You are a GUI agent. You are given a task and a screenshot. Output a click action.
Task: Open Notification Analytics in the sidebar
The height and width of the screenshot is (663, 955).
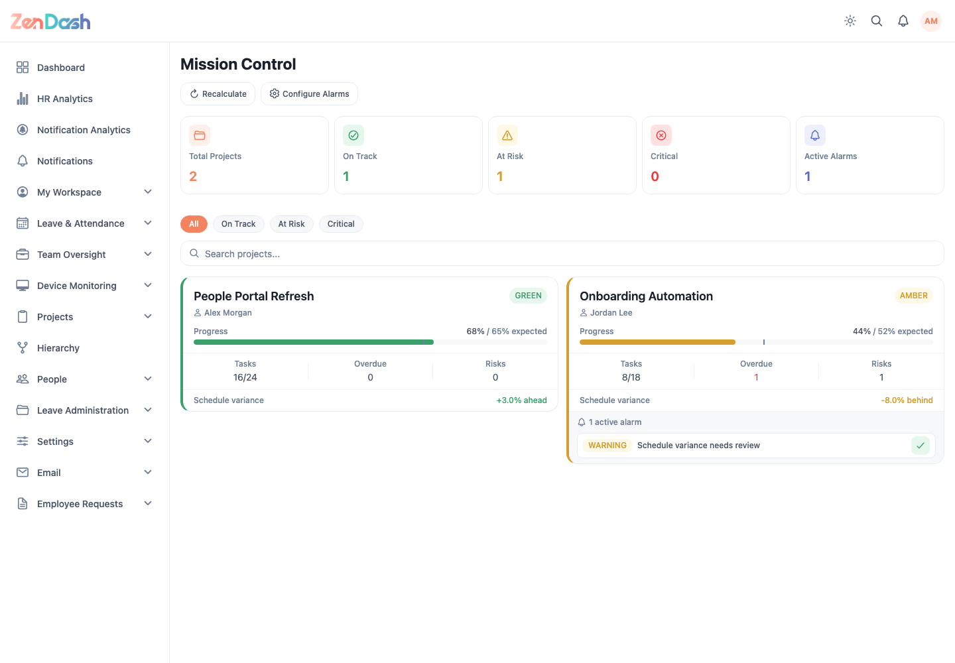[x=85, y=130]
